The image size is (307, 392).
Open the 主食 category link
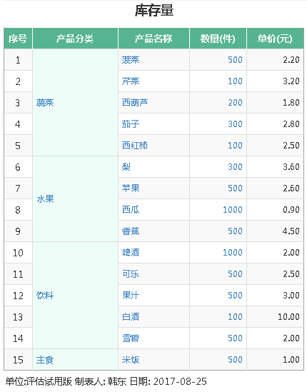[45, 360]
